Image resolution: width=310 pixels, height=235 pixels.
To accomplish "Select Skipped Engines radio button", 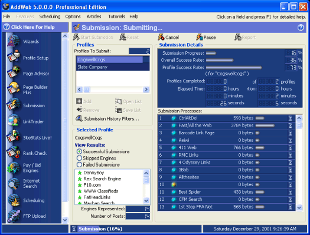I will (x=79, y=158).
